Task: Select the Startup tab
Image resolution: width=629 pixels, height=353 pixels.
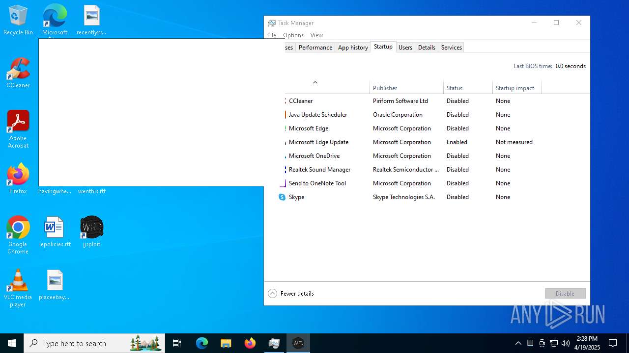Action: [383, 47]
